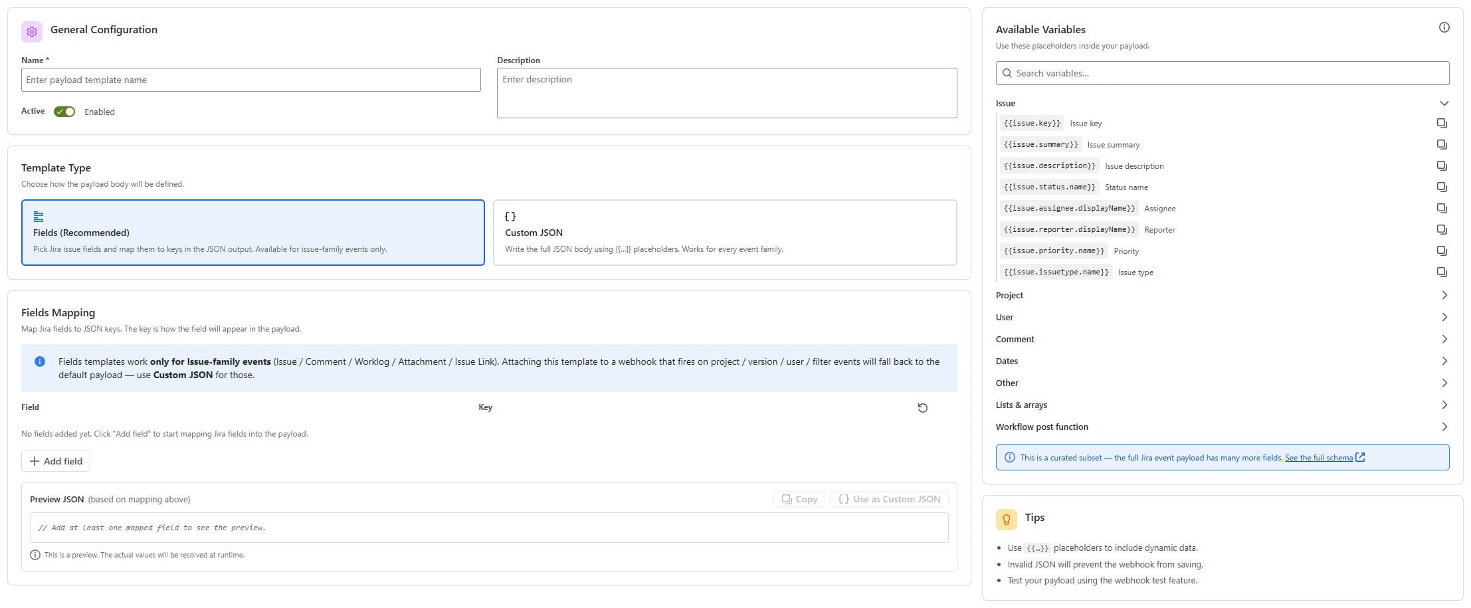
Task: Copy the {{issue.description}} variable
Action: click(x=1442, y=166)
